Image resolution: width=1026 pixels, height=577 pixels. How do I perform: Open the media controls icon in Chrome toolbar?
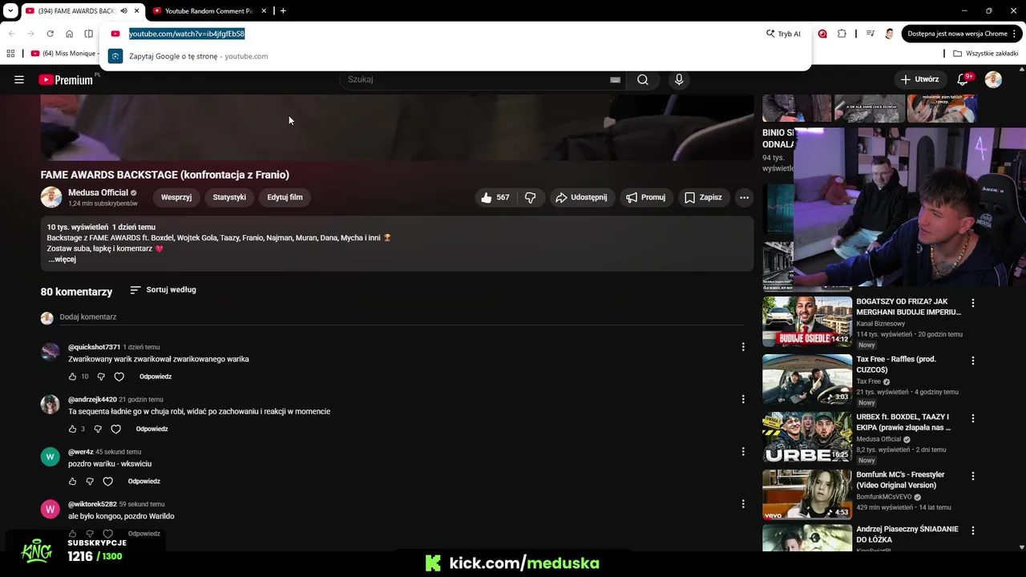[870, 34]
